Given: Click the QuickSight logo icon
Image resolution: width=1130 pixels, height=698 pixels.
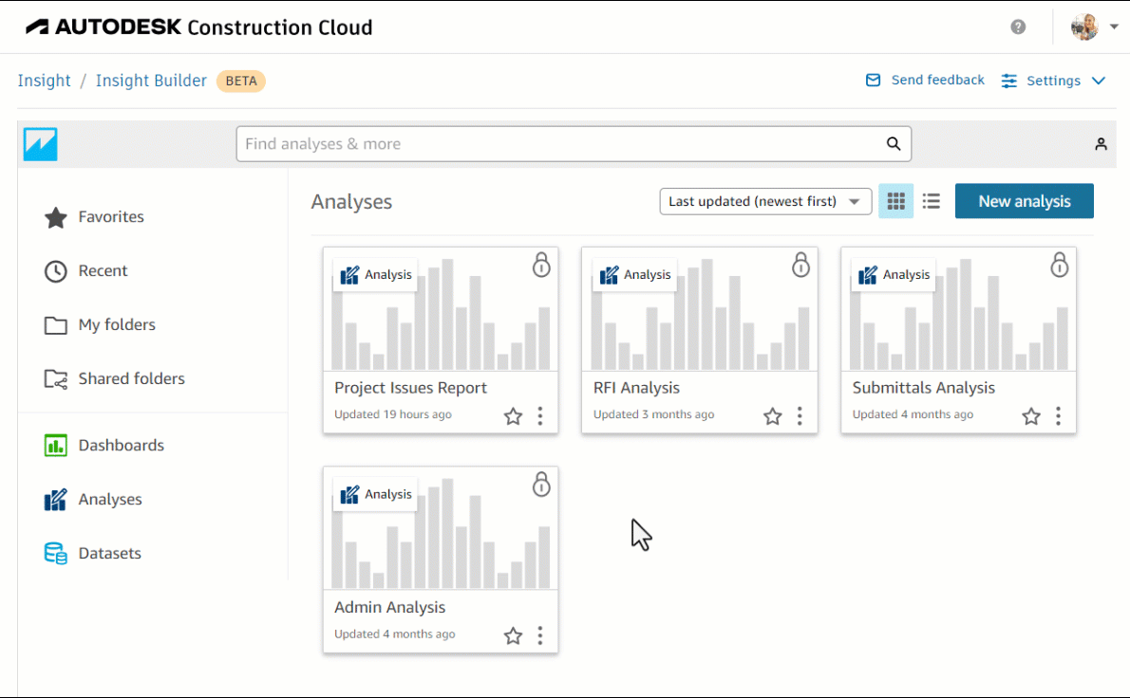Looking at the screenshot, I should click(x=41, y=144).
